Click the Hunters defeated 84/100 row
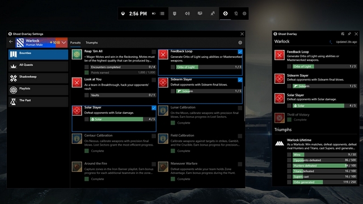 324,165
